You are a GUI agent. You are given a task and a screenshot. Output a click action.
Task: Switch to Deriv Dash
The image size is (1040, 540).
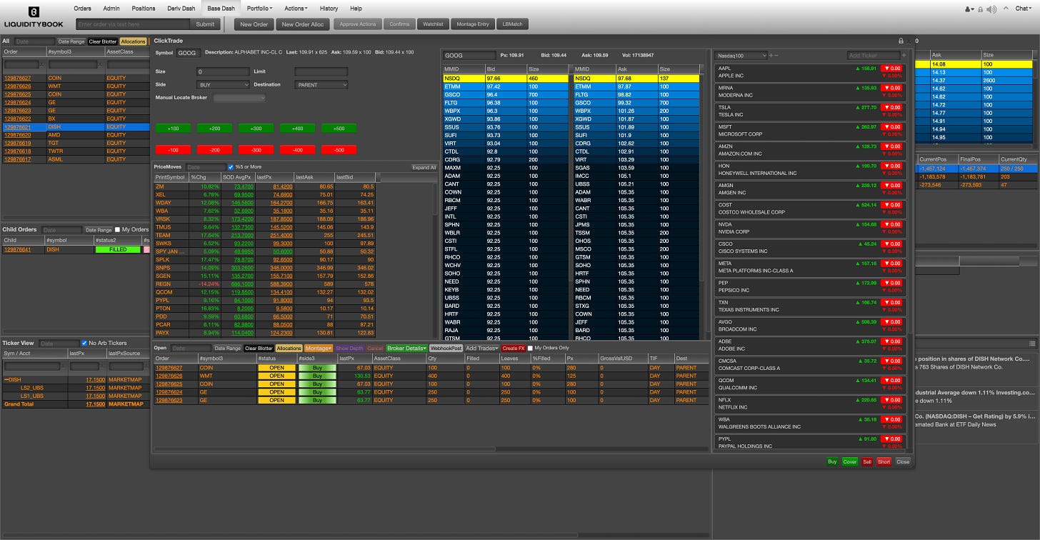(182, 9)
